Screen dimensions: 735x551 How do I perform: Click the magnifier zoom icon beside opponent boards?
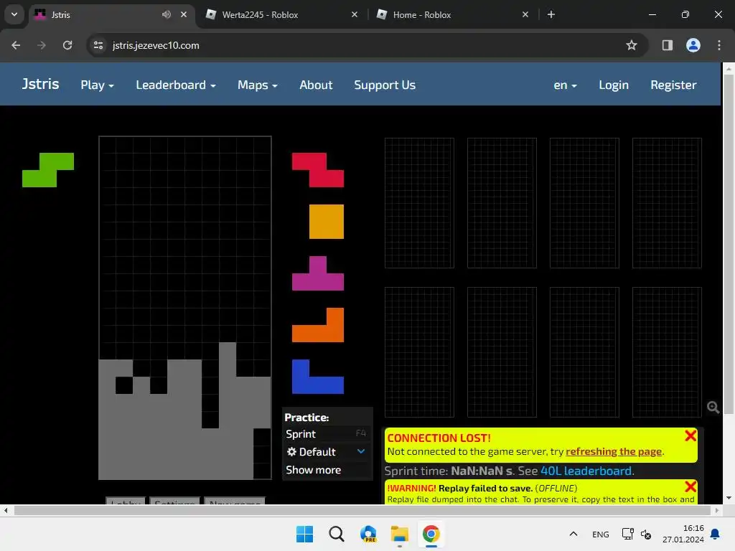[713, 408]
